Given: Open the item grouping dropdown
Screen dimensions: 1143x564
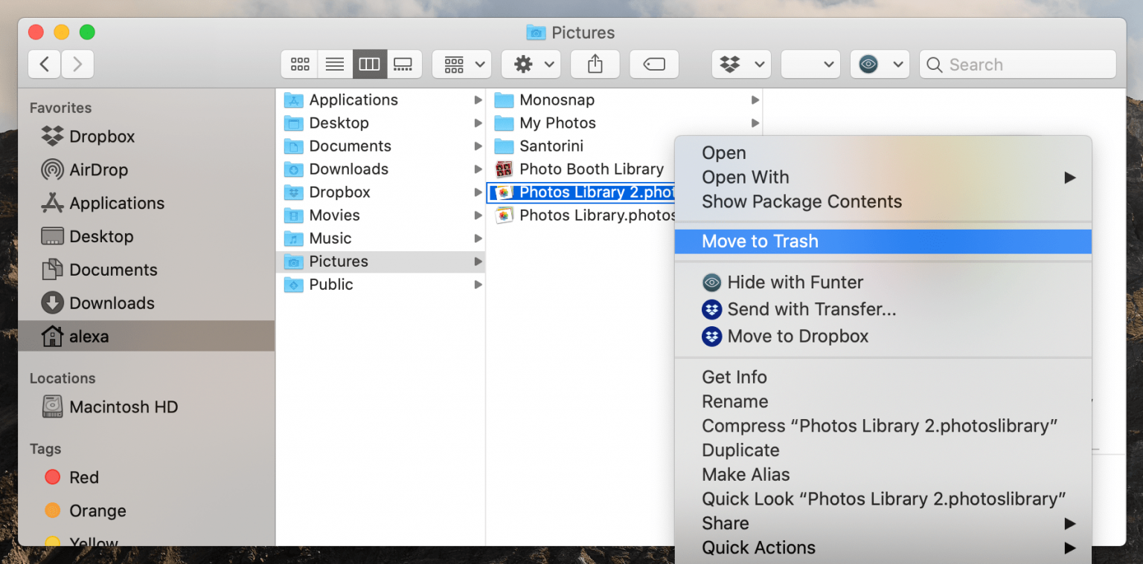Looking at the screenshot, I should click(461, 64).
